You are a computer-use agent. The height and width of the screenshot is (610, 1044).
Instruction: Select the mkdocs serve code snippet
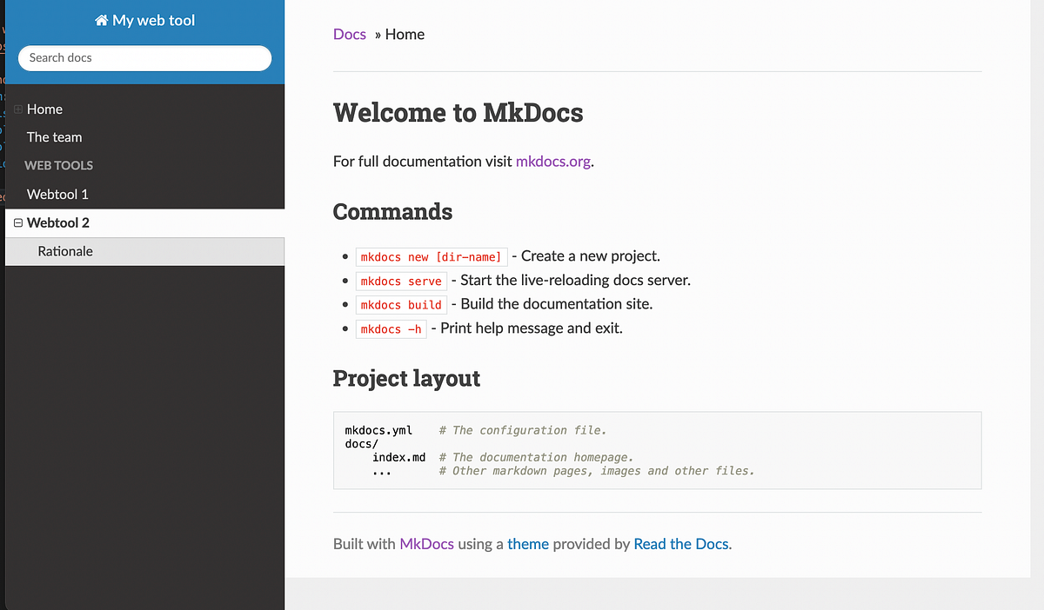(x=401, y=281)
